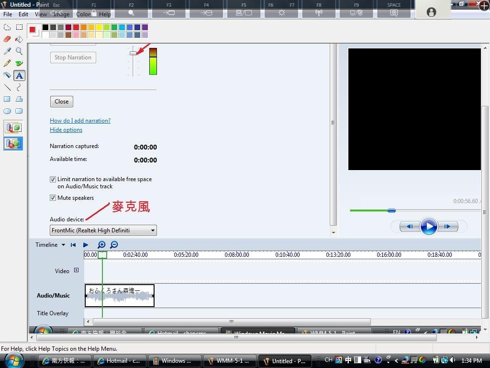
Task: Click the Text tool (A icon)
Action: click(x=19, y=75)
